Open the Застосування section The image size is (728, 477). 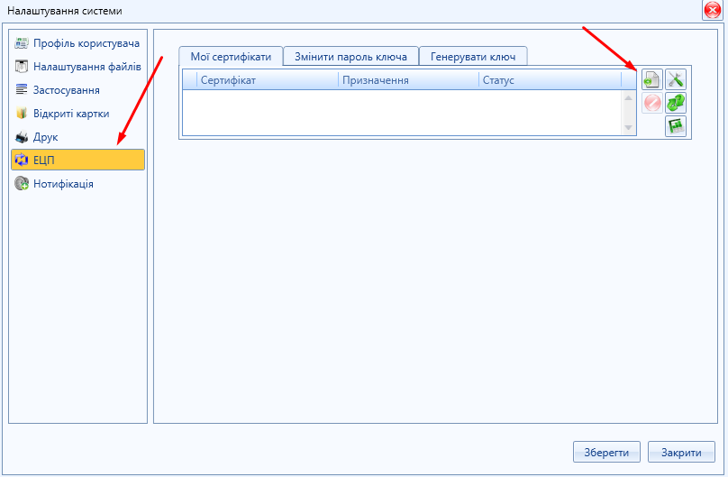pyautogui.click(x=66, y=90)
